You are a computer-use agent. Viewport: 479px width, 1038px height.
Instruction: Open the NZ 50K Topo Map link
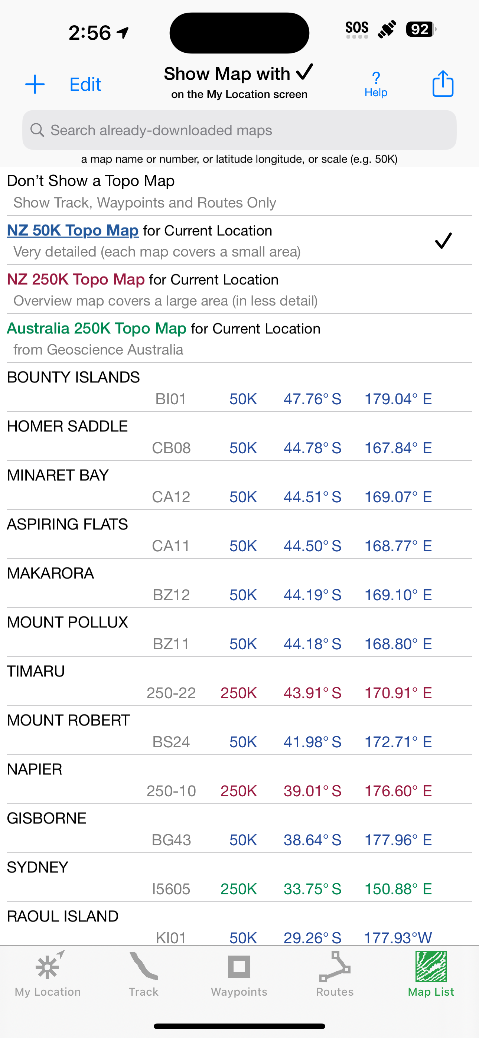tap(73, 231)
